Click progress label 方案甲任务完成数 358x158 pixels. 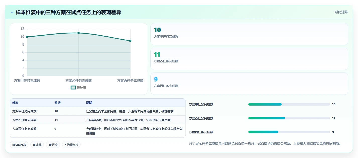tap(201, 104)
